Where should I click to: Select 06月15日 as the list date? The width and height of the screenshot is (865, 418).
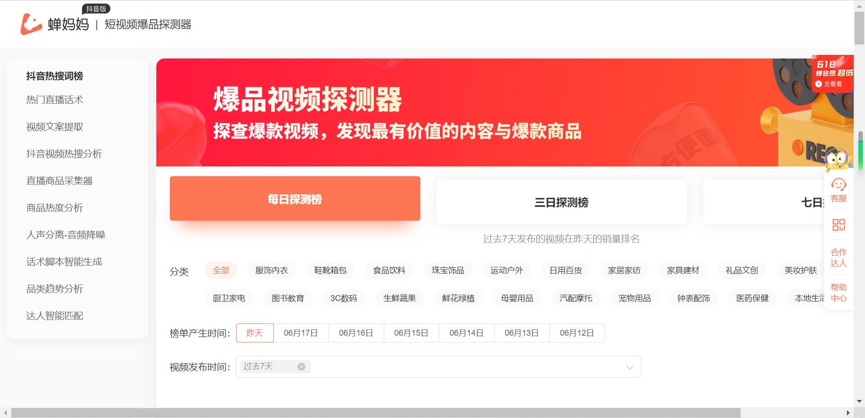coord(410,333)
